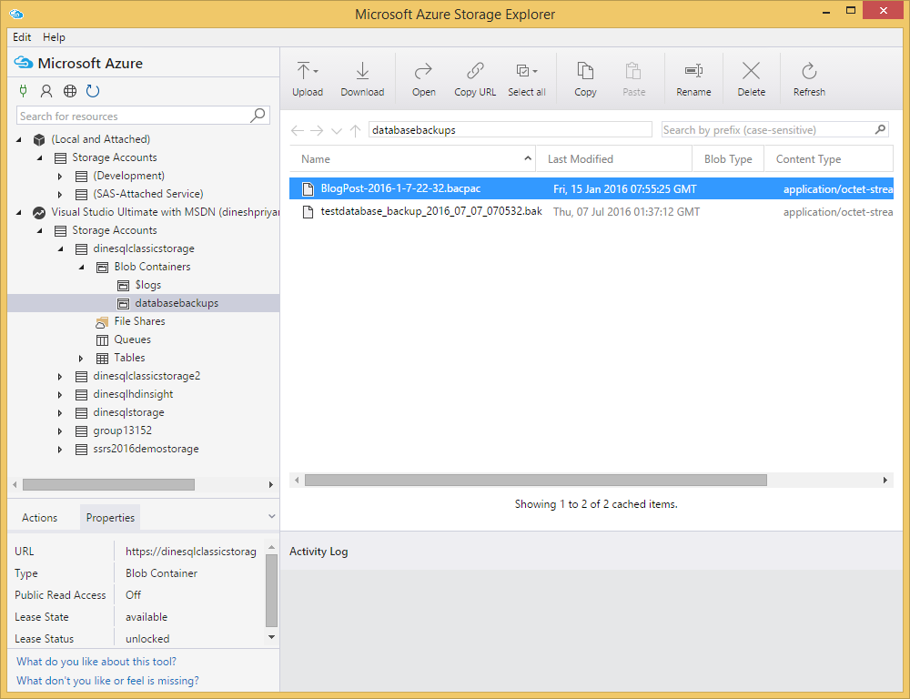910x699 pixels.
Task: Select the group13152 storage account
Action: click(x=123, y=431)
